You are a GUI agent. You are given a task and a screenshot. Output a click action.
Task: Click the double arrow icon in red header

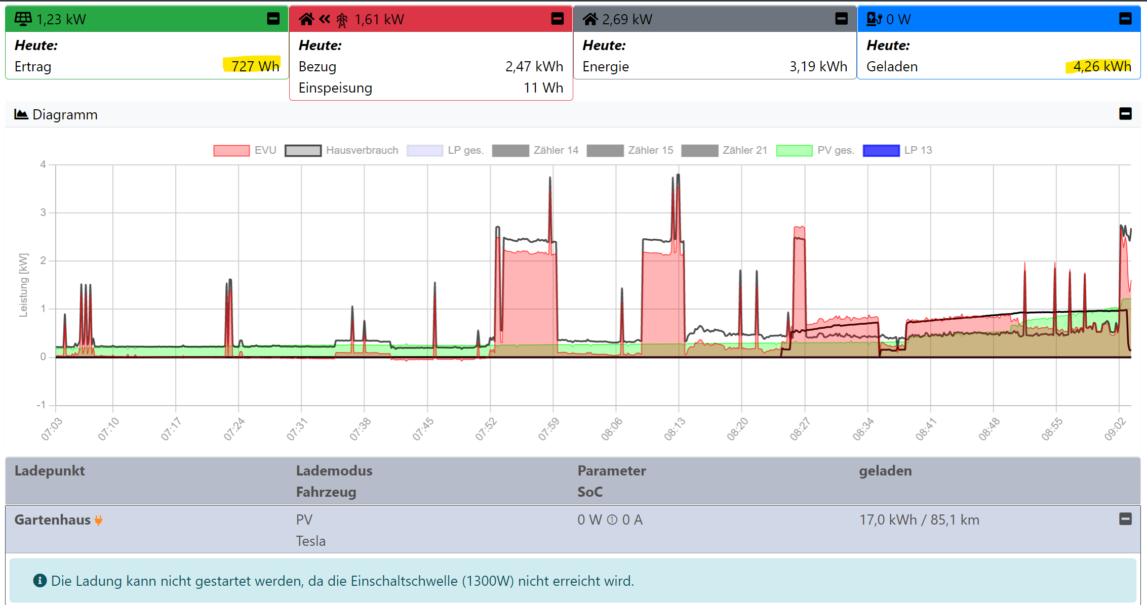point(325,19)
